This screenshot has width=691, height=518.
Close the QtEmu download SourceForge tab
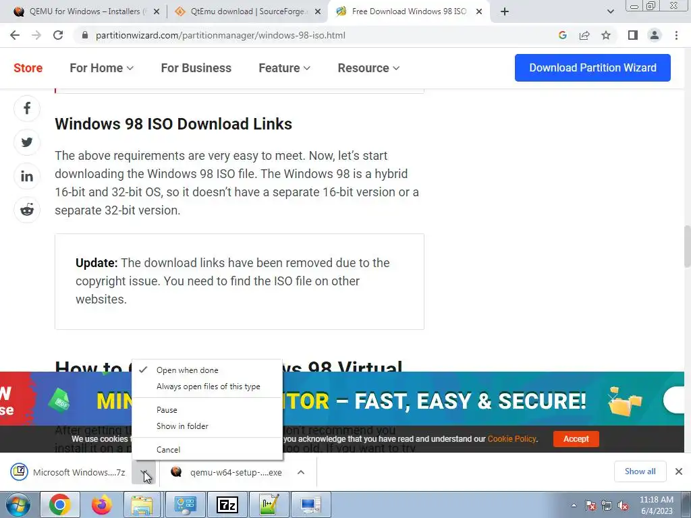point(317,12)
